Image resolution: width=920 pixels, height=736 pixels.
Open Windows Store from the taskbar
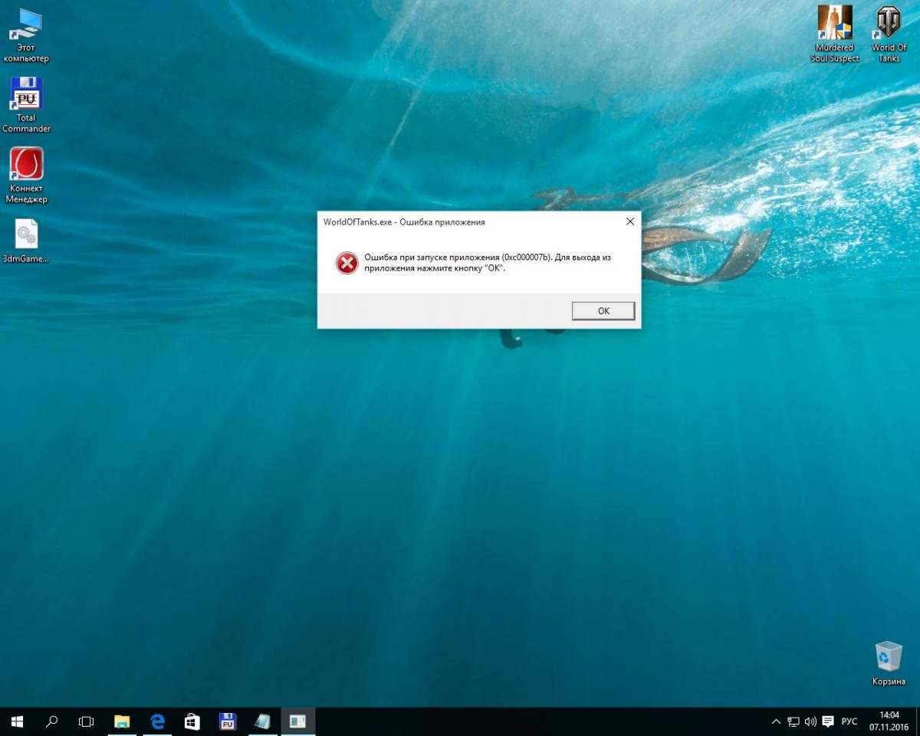pos(192,721)
